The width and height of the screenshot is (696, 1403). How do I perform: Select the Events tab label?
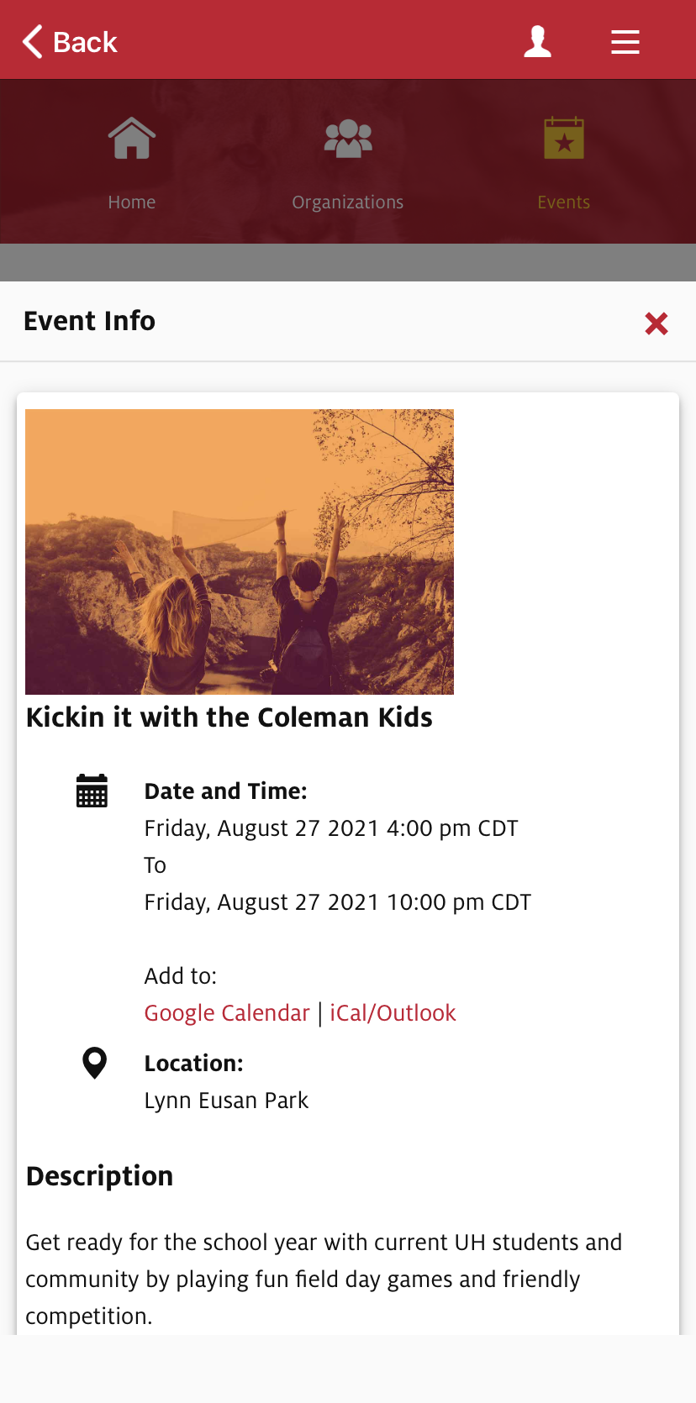564,202
